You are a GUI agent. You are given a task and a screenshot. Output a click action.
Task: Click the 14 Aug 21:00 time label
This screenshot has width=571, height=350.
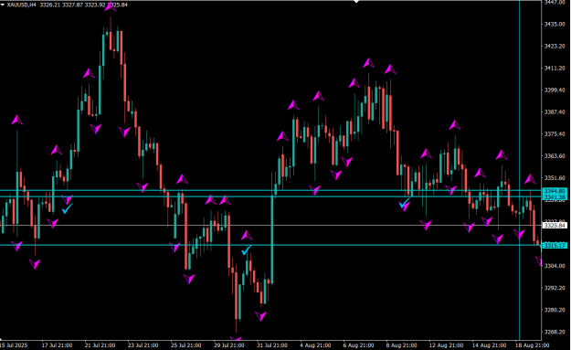tap(489, 345)
